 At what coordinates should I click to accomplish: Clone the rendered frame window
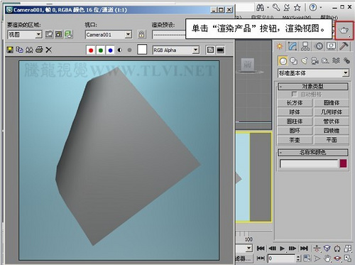[x=29, y=50]
